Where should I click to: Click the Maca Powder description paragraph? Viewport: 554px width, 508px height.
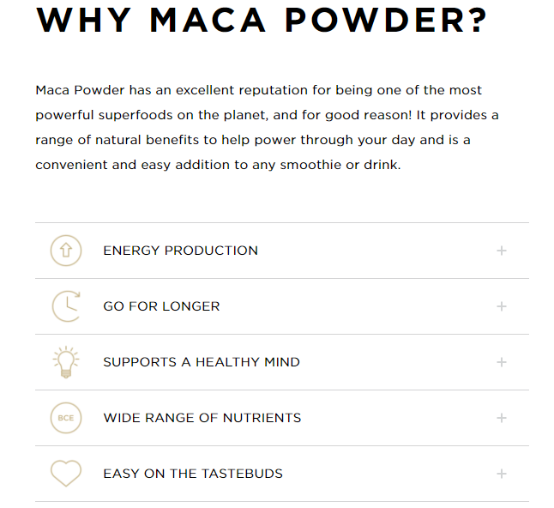267,127
